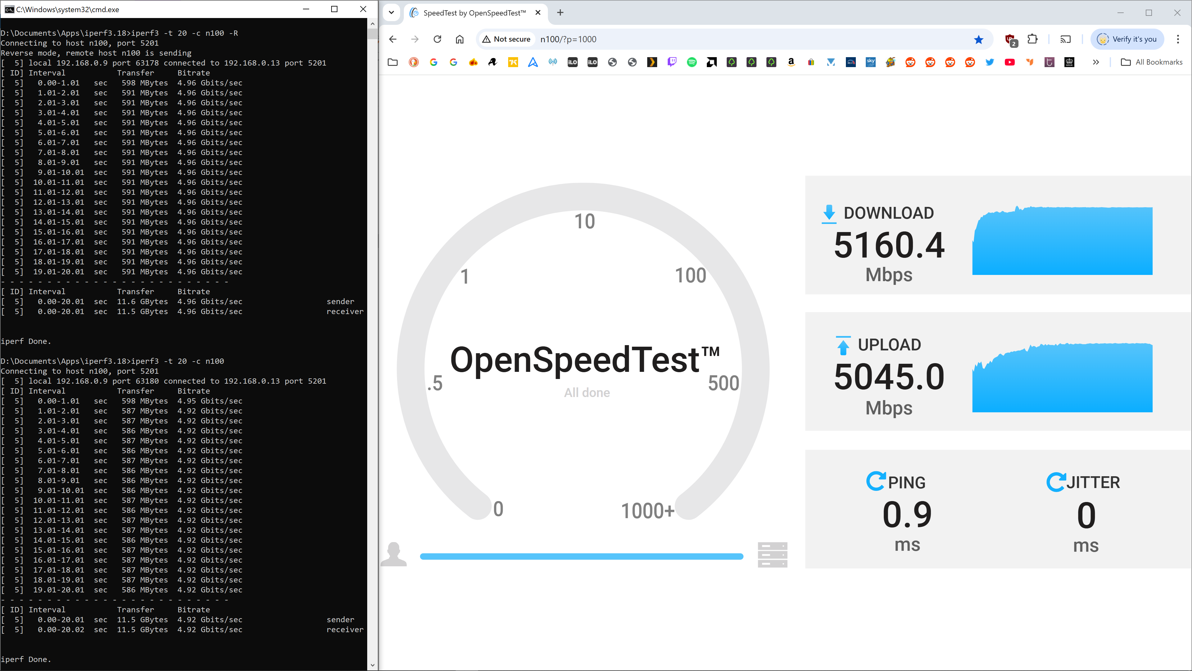Open the Plex bookmark icon

click(x=652, y=62)
